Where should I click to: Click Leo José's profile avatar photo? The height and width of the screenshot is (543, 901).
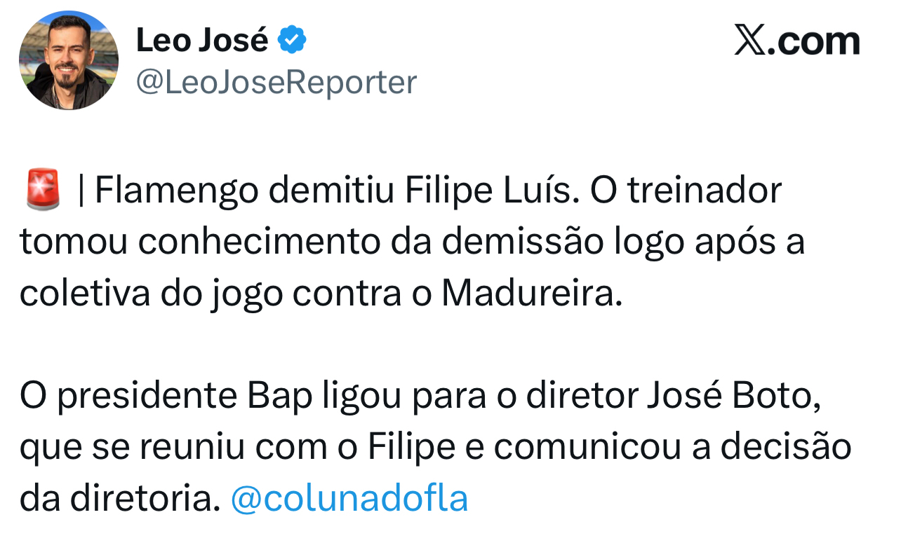(69, 60)
